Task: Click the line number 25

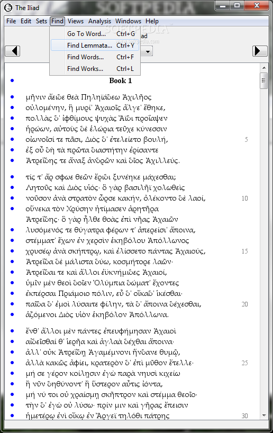Action: click(244, 363)
